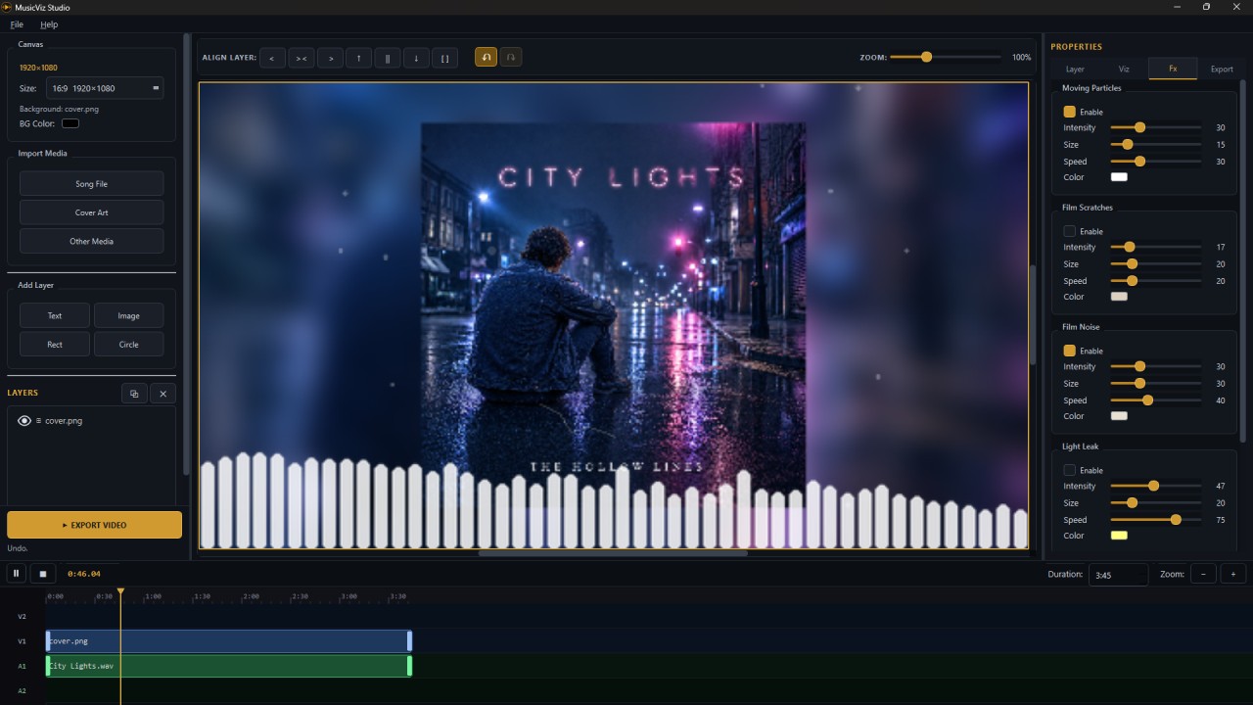The image size is (1253, 705).
Task: Adjust the canvas Zoom slider
Action: tap(946, 58)
